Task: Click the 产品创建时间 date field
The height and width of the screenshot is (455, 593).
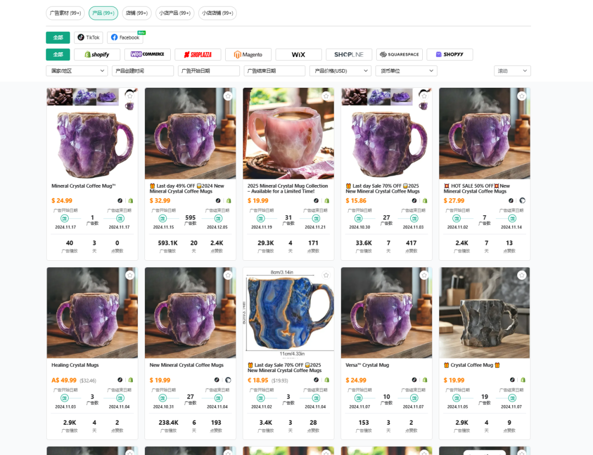Action: tap(143, 71)
